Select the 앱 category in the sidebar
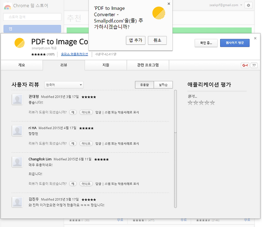Image resolution: width=262 pixels, height=227 pixels. point(32,29)
